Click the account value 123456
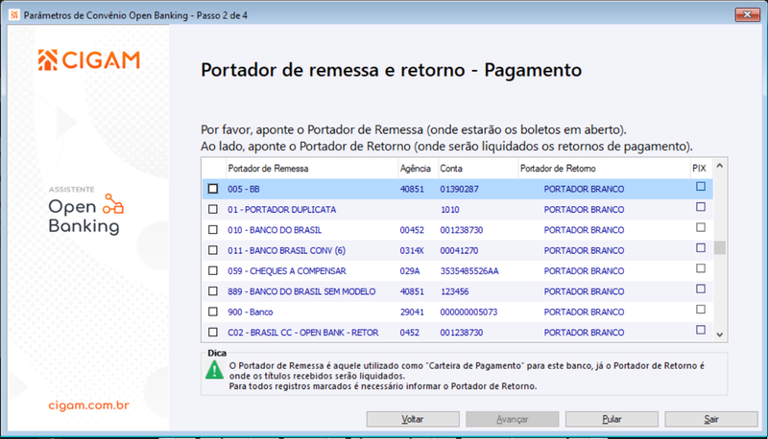 [454, 291]
